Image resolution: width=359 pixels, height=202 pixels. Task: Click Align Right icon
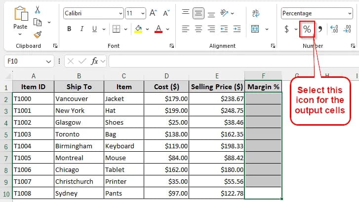211,29
